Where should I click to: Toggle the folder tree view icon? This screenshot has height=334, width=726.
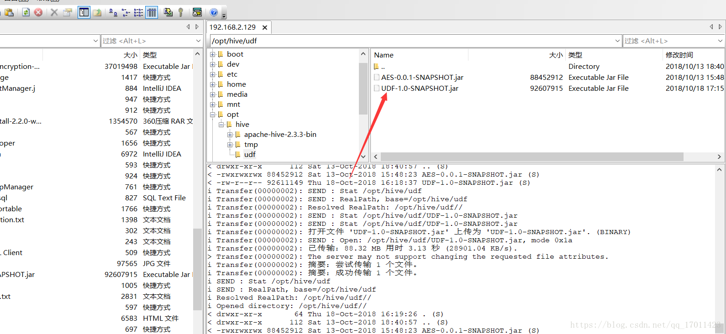(x=84, y=12)
